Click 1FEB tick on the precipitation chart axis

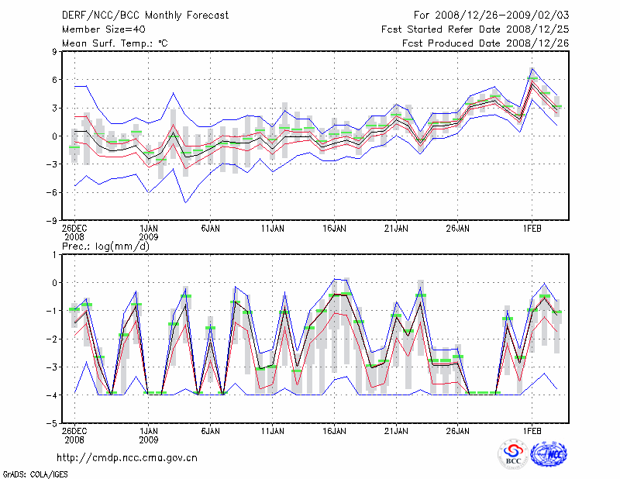(x=532, y=430)
